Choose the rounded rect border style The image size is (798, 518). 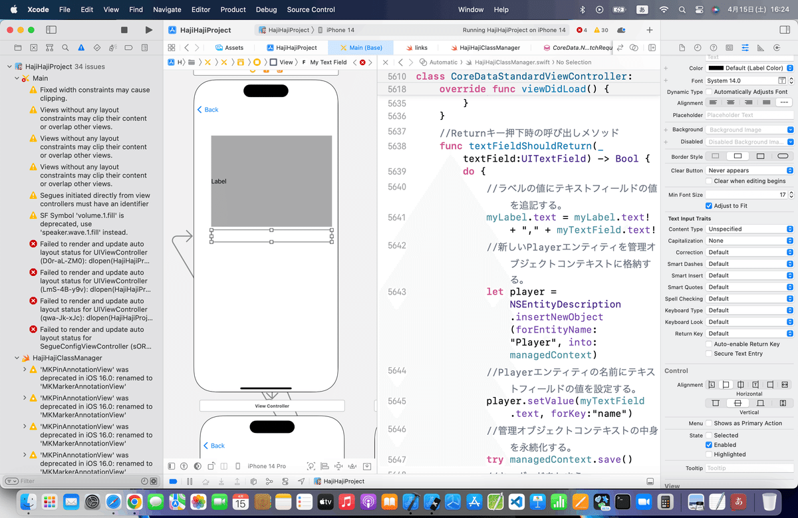pyautogui.click(x=783, y=157)
